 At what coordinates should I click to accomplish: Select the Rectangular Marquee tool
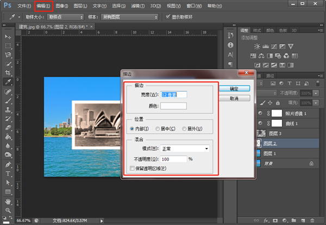click(8, 46)
